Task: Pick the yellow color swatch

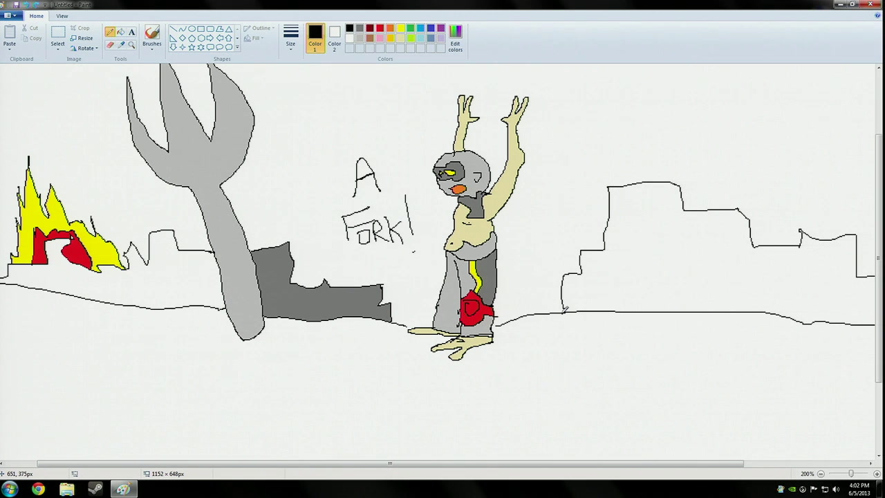Action: pos(400,28)
